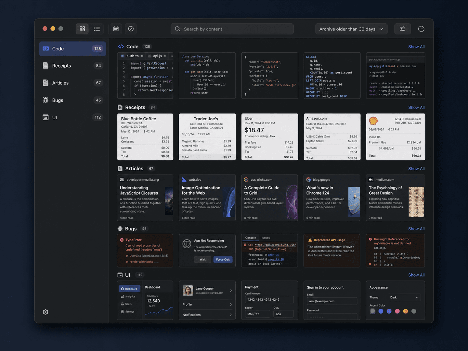Image resolution: width=468 pixels, height=351 pixels.
Task: Click the UI window icon in sidebar
Action: click(x=45, y=117)
